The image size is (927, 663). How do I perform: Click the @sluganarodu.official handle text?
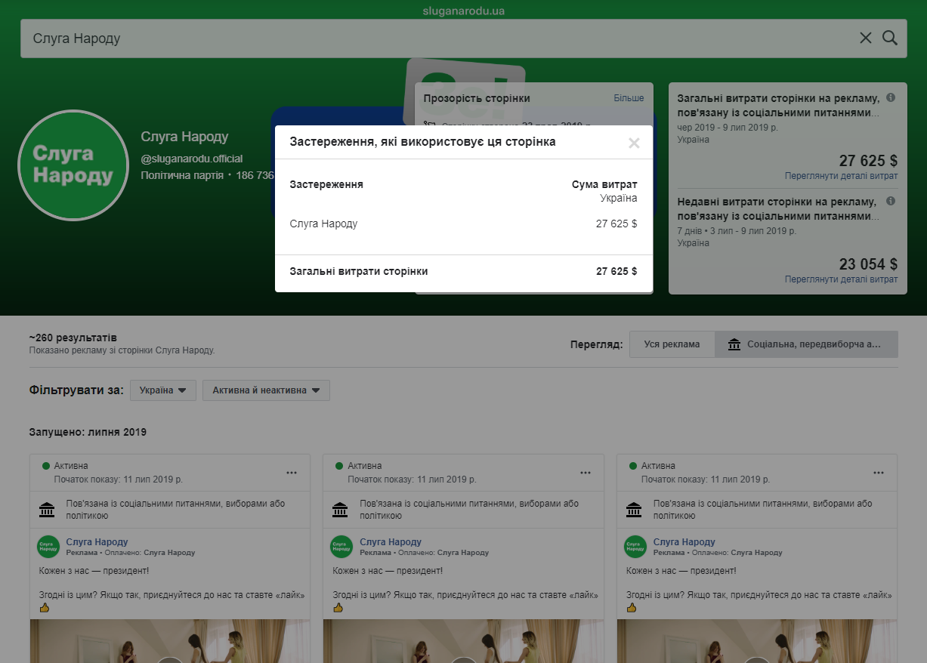coord(192,159)
